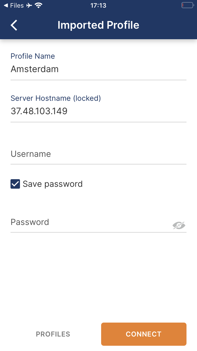Viewport: 197px width, 351px height.
Task: Tap the Save password label text
Action: pos(53,184)
